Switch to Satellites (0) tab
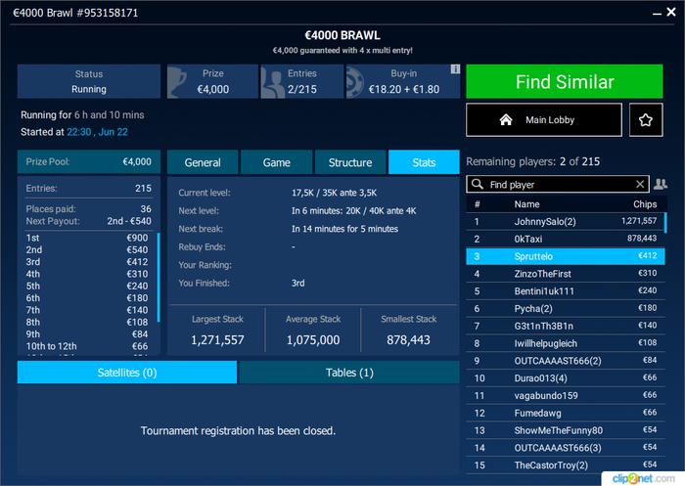The height and width of the screenshot is (486, 685). click(x=127, y=373)
